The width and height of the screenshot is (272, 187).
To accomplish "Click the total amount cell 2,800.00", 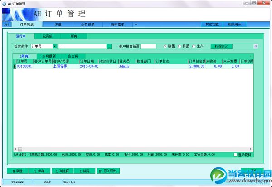I will pos(197,66).
